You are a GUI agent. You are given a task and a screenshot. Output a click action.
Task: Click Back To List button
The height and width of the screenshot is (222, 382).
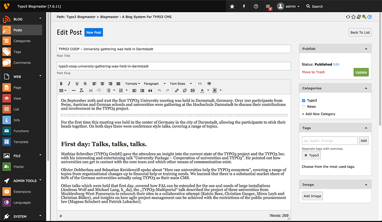pos(360,32)
